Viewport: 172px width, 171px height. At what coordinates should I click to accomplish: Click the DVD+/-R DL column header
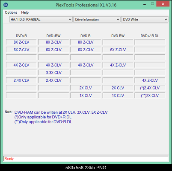pos(150,36)
